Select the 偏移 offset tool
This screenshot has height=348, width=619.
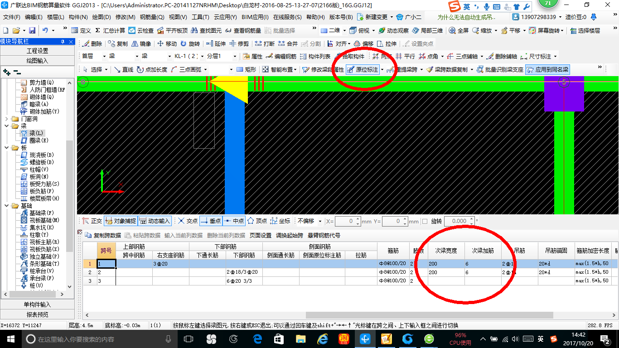coord(363,43)
